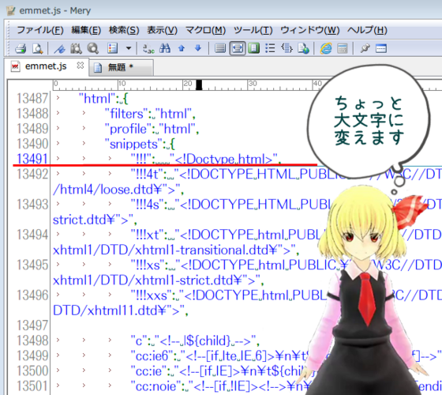This screenshot has width=442, height=395.
Task: Click line number 13490
Action: (x=32, y=144)
